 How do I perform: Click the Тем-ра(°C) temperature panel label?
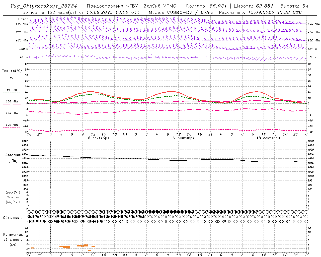pos(12,71)
